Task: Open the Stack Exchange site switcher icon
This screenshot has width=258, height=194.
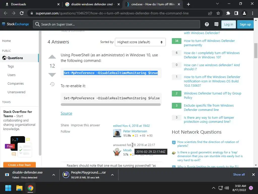Action: pos(216,24)
